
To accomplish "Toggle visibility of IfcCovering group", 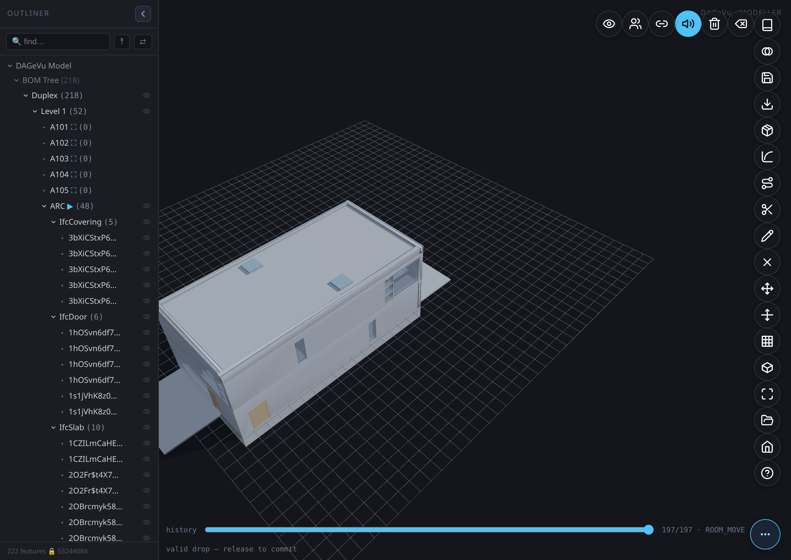I will pos(147,222).
